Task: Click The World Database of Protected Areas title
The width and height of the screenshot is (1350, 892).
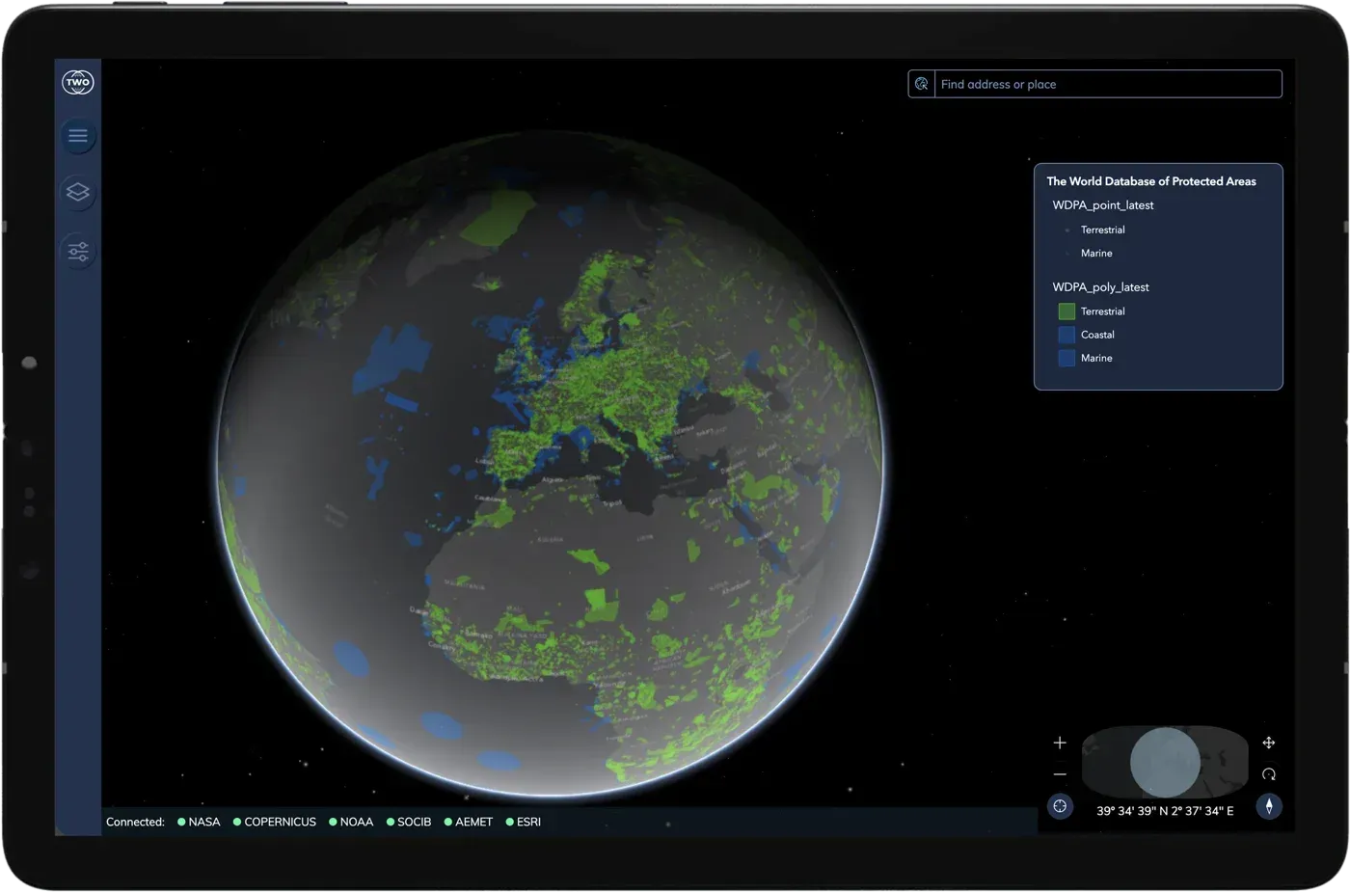Action: [x=1151, y=181]
